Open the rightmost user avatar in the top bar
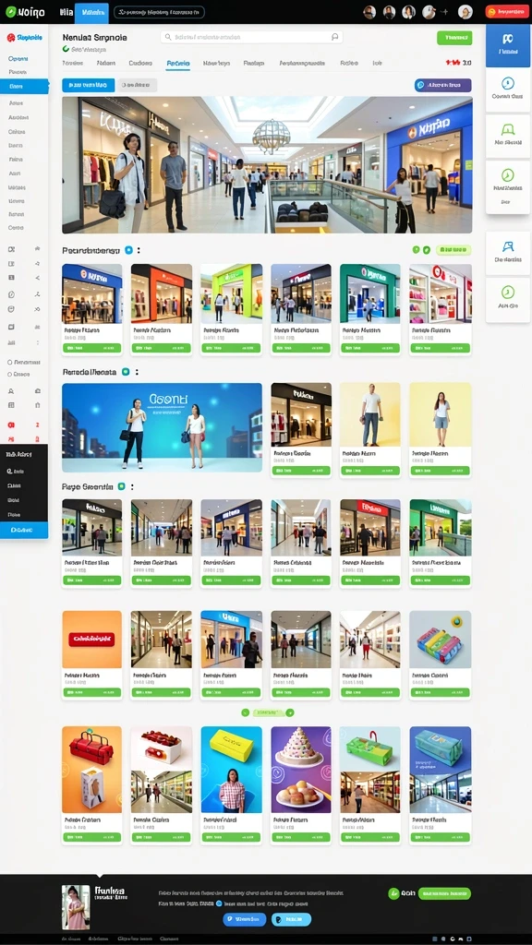 465,12
